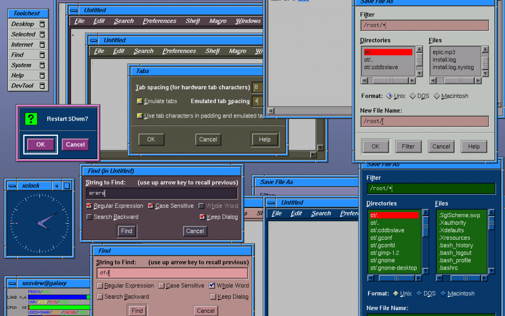The width and height of the screenshot is (505, 316).
Task: Open window menu of Untitled window behind Tabs dialog
Action: click(x=94, y=40)
